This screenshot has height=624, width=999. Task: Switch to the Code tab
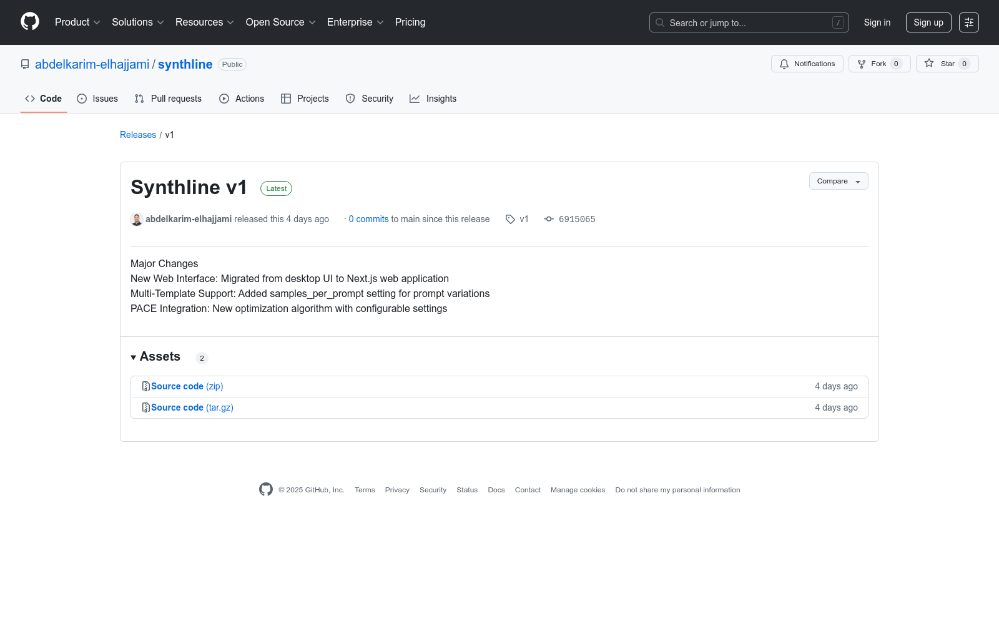(44, 99)
